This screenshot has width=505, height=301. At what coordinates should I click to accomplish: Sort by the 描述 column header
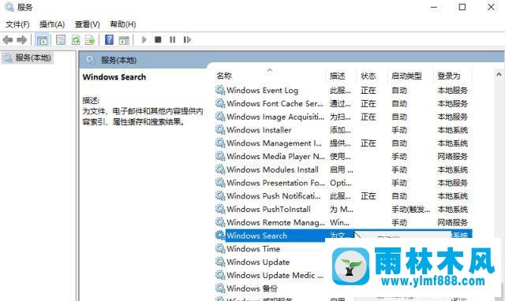[x=338, y=76]
